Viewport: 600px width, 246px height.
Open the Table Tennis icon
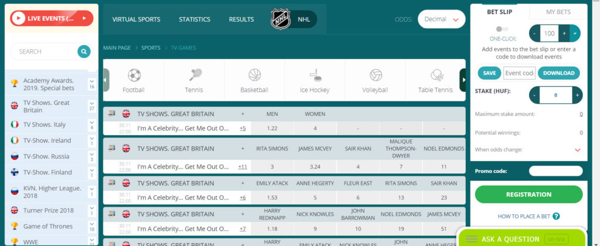pos(437,76)
